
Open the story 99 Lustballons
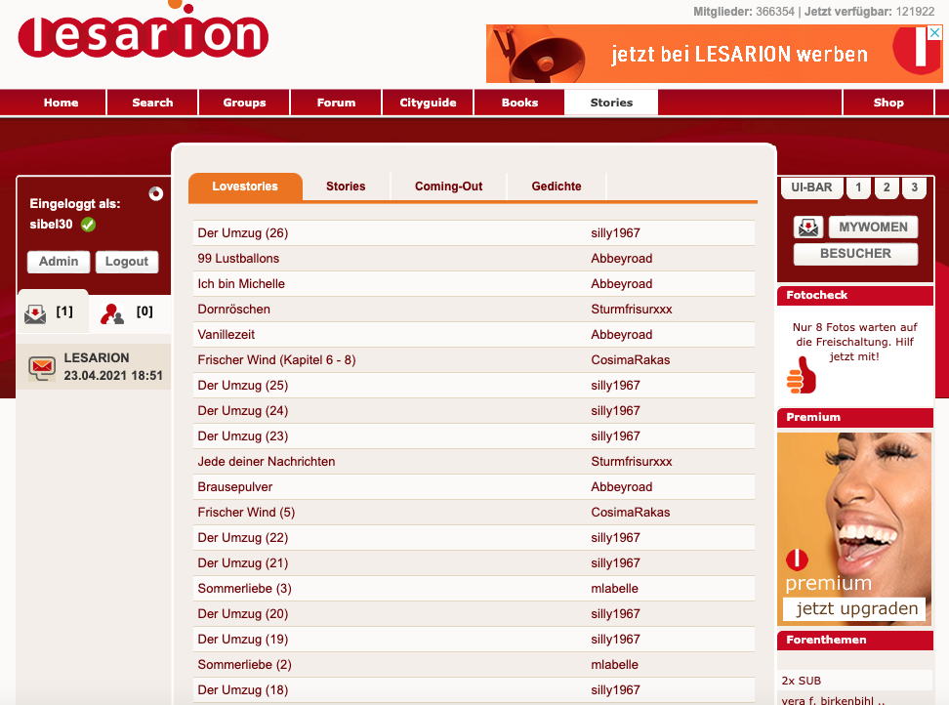[238, 259]
